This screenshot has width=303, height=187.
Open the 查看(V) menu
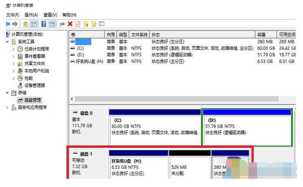pyautogui.click(x=51, y=15)
